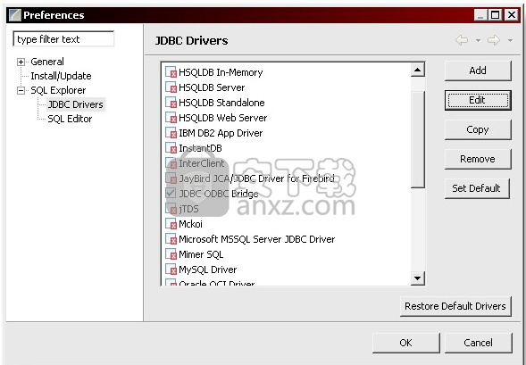
Task: Select the General preferences label
Action: [x=47, y=62]
